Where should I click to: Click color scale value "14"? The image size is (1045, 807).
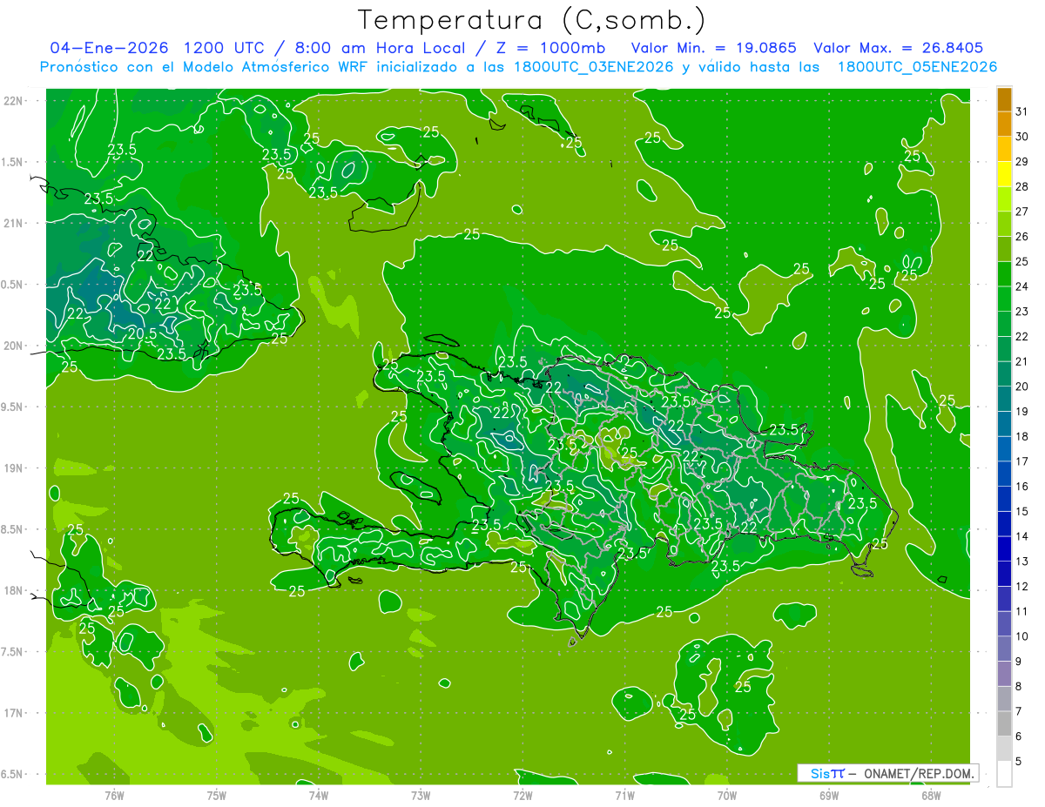coord(1022,536)
